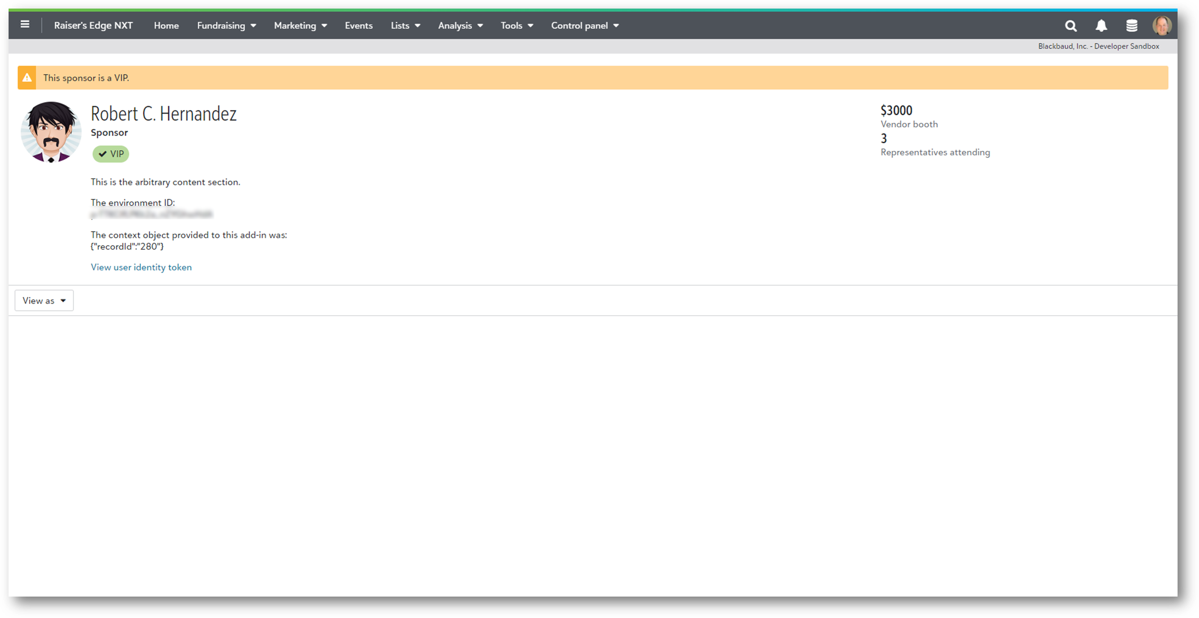Viewport: 1199px width, 618px height.
Task: Expand the Fundraising dropdown menu
Action: click(226, 26)
